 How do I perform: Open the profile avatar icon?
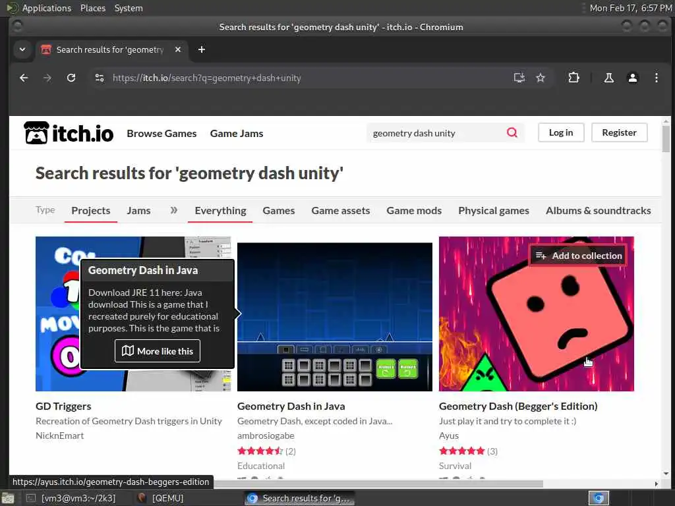[632, 78]
